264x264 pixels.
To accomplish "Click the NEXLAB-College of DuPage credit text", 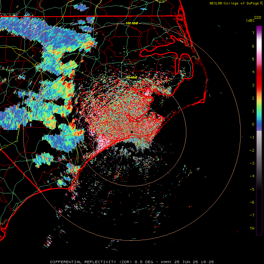I will [235, 3].
